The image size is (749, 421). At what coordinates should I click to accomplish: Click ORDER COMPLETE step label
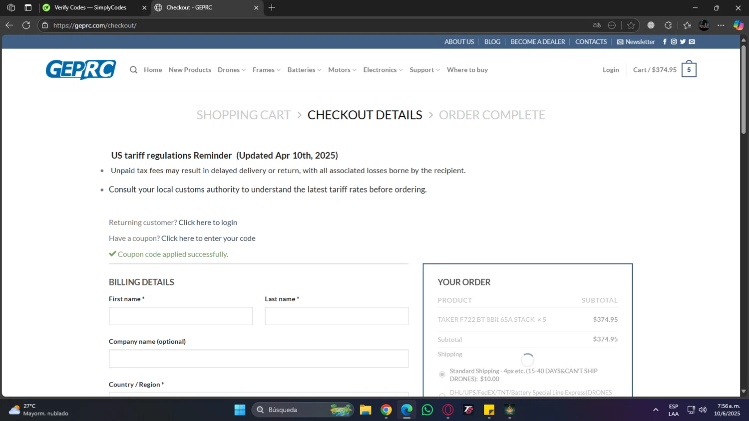[x=492, y=115]
